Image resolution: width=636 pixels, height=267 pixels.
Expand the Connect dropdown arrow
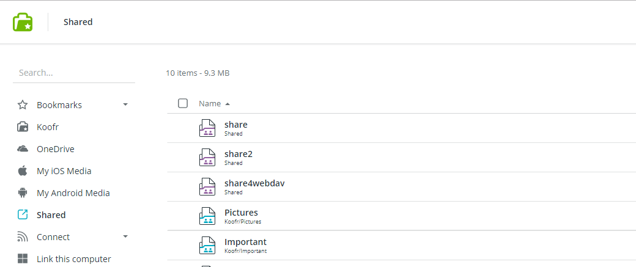pos(125,237)
